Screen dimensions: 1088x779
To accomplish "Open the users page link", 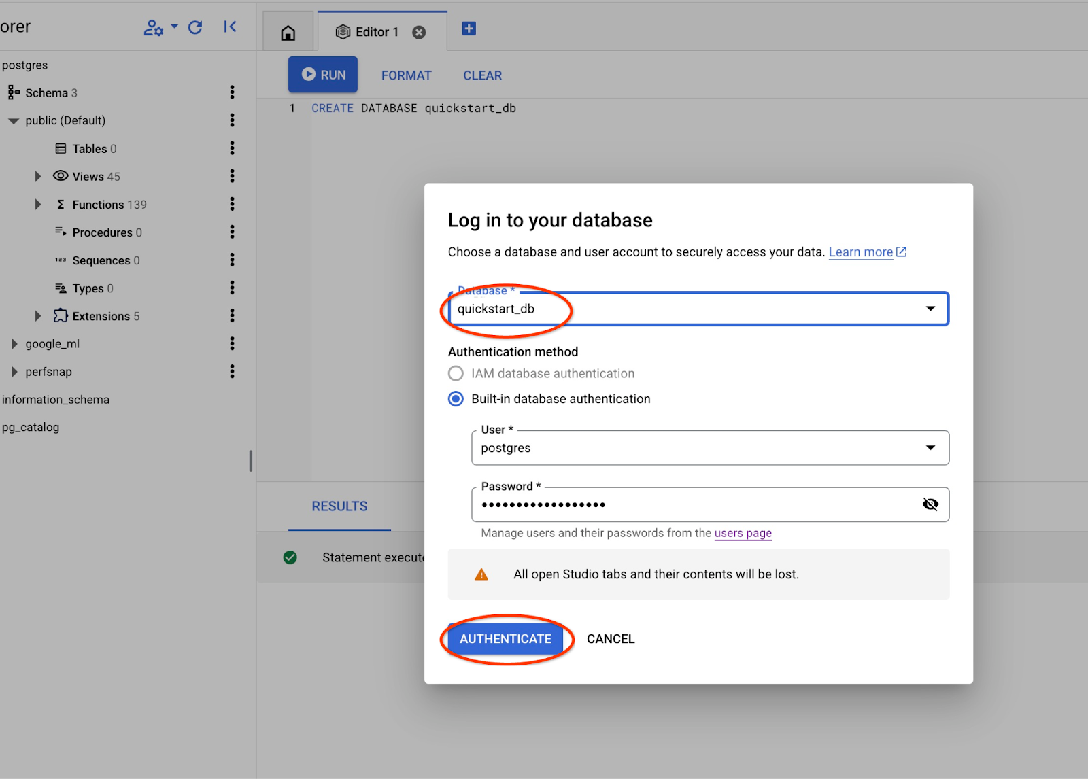I will point(743,533).
